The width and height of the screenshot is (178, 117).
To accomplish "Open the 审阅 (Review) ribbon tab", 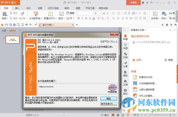I will click(66, 8).
